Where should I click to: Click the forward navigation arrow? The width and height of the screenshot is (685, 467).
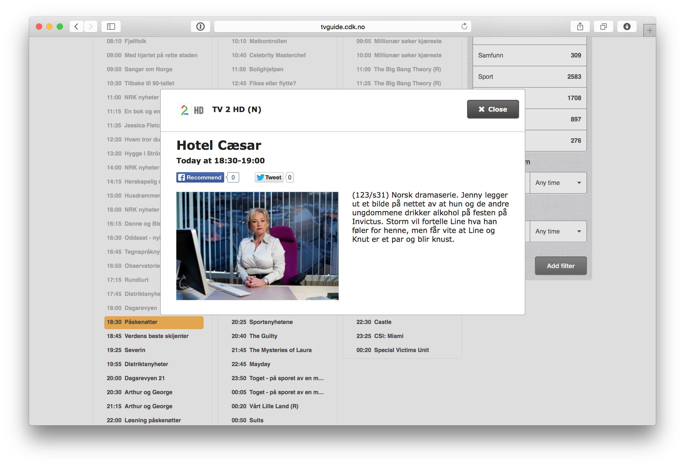91,27
